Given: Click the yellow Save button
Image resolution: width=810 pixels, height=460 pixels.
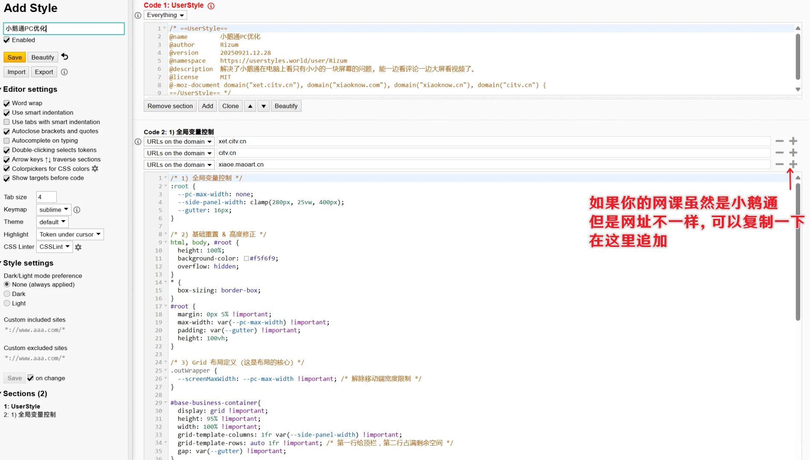Looking at the screenshot, I should (x=15, y=57).
